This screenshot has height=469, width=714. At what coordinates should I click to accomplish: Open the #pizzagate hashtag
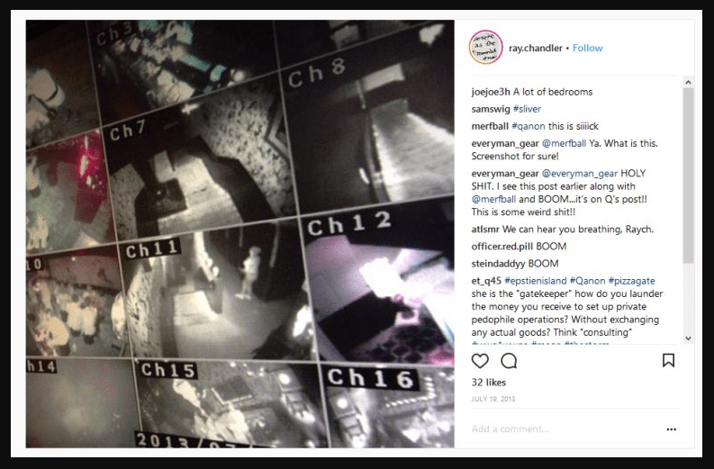631,281
